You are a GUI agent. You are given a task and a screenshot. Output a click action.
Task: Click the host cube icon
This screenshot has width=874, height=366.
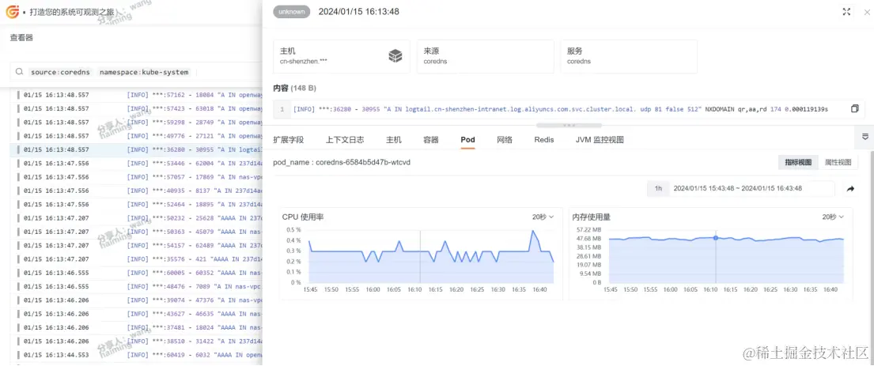(395, 55)
